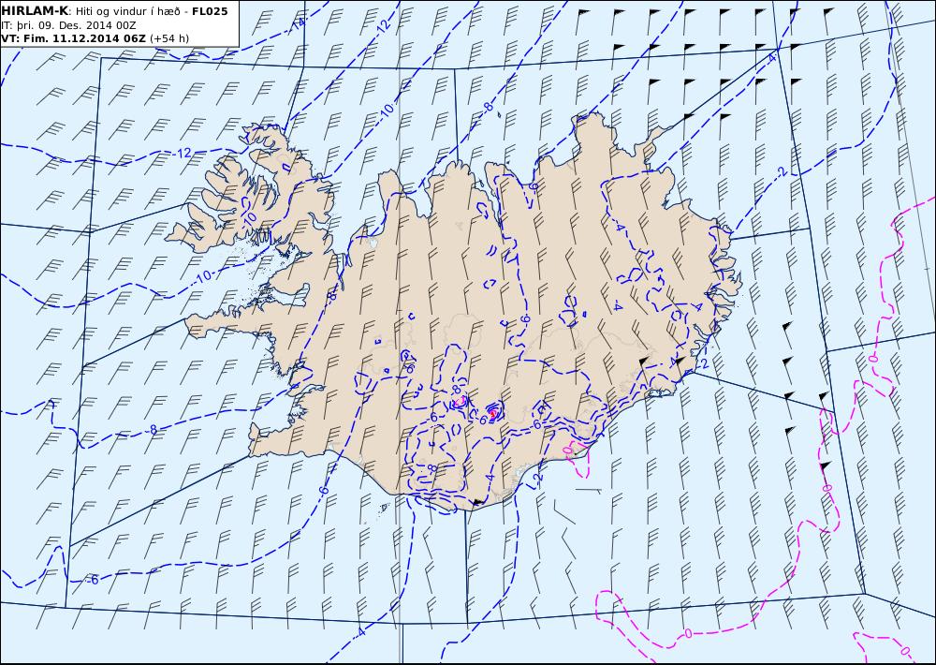Click the "-2" label northeast of Iceland
936x665 pixels.
click(x=781, y=172)
